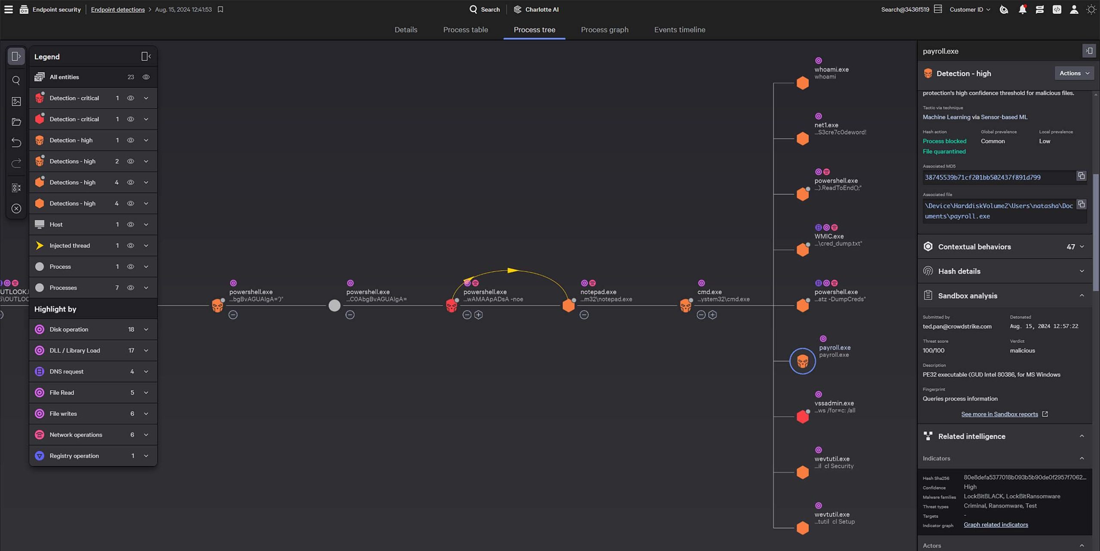Copy the associated MD5 hash
This screenshot has width=1100, height=551.
pyautogui.click(x=1081, y=176)
